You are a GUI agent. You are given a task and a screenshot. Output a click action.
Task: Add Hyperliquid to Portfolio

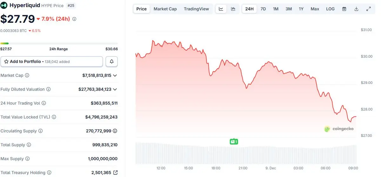(51, 62)
